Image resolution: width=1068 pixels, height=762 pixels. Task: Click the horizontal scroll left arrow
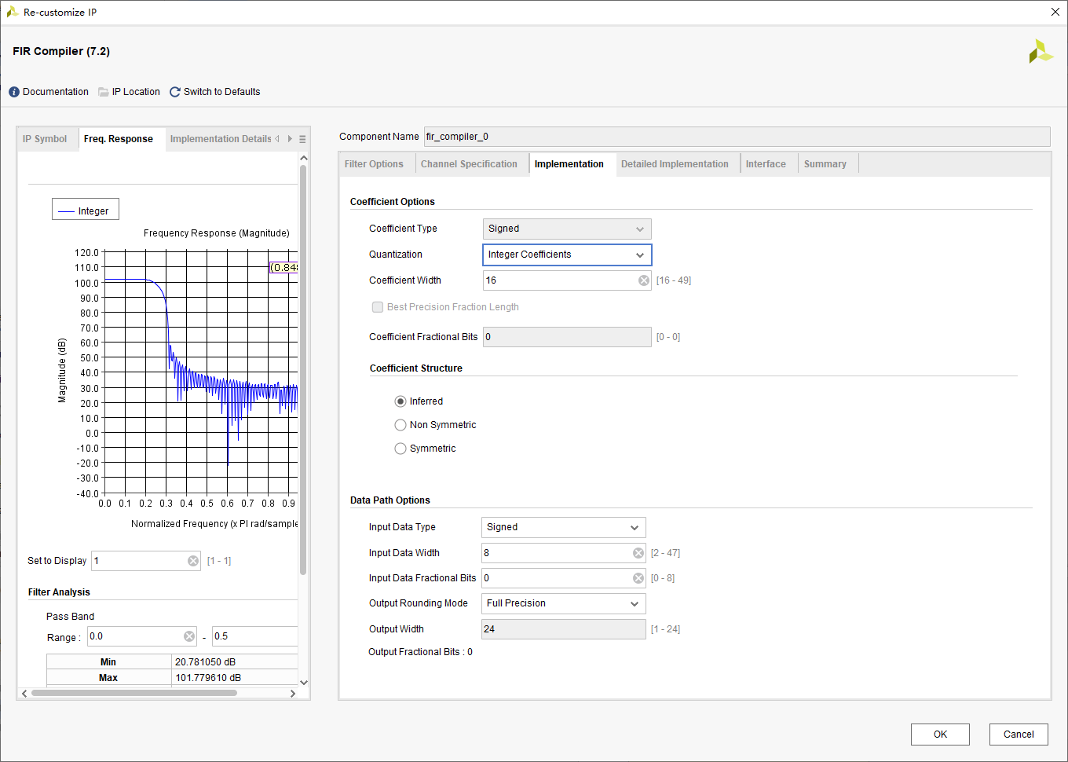pos(24,693)
